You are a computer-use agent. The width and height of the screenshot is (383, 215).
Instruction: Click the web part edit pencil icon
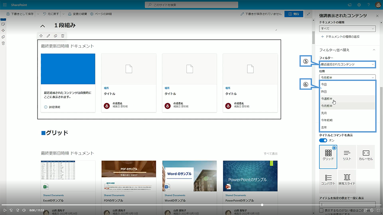click(48, 36)
